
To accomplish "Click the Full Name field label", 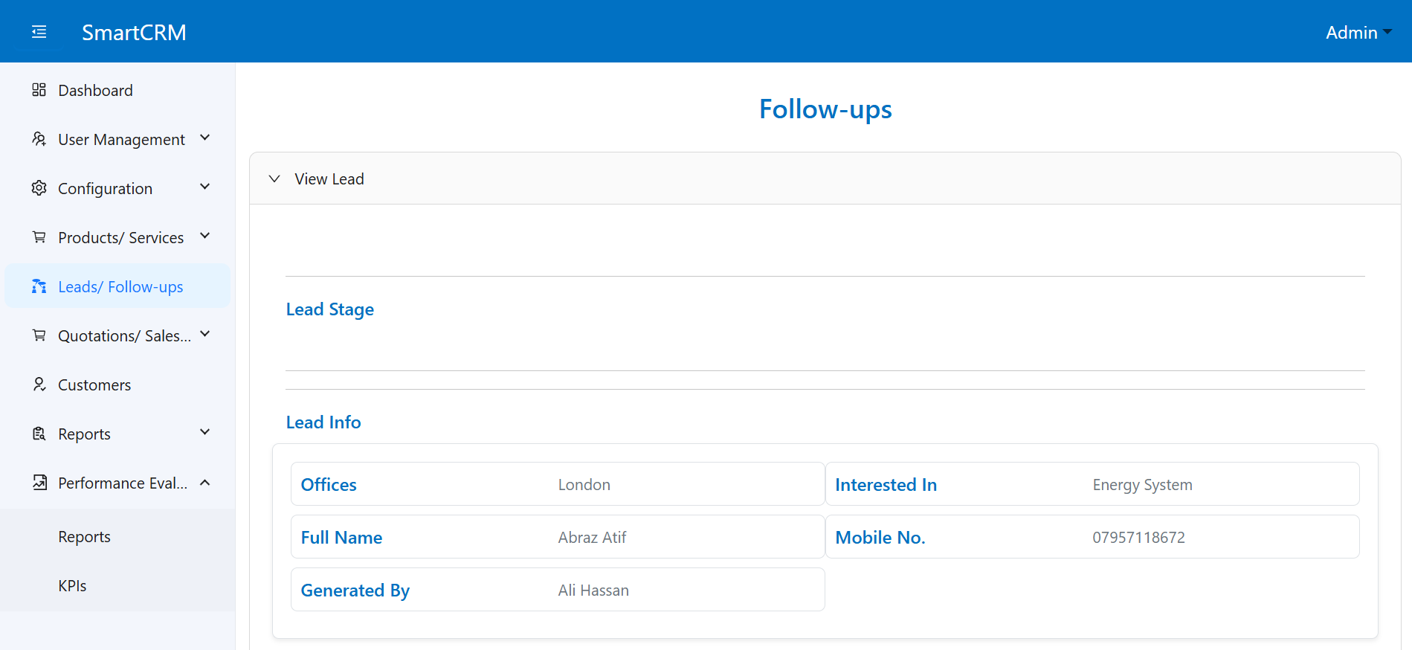I will click(x=341, y=538).
